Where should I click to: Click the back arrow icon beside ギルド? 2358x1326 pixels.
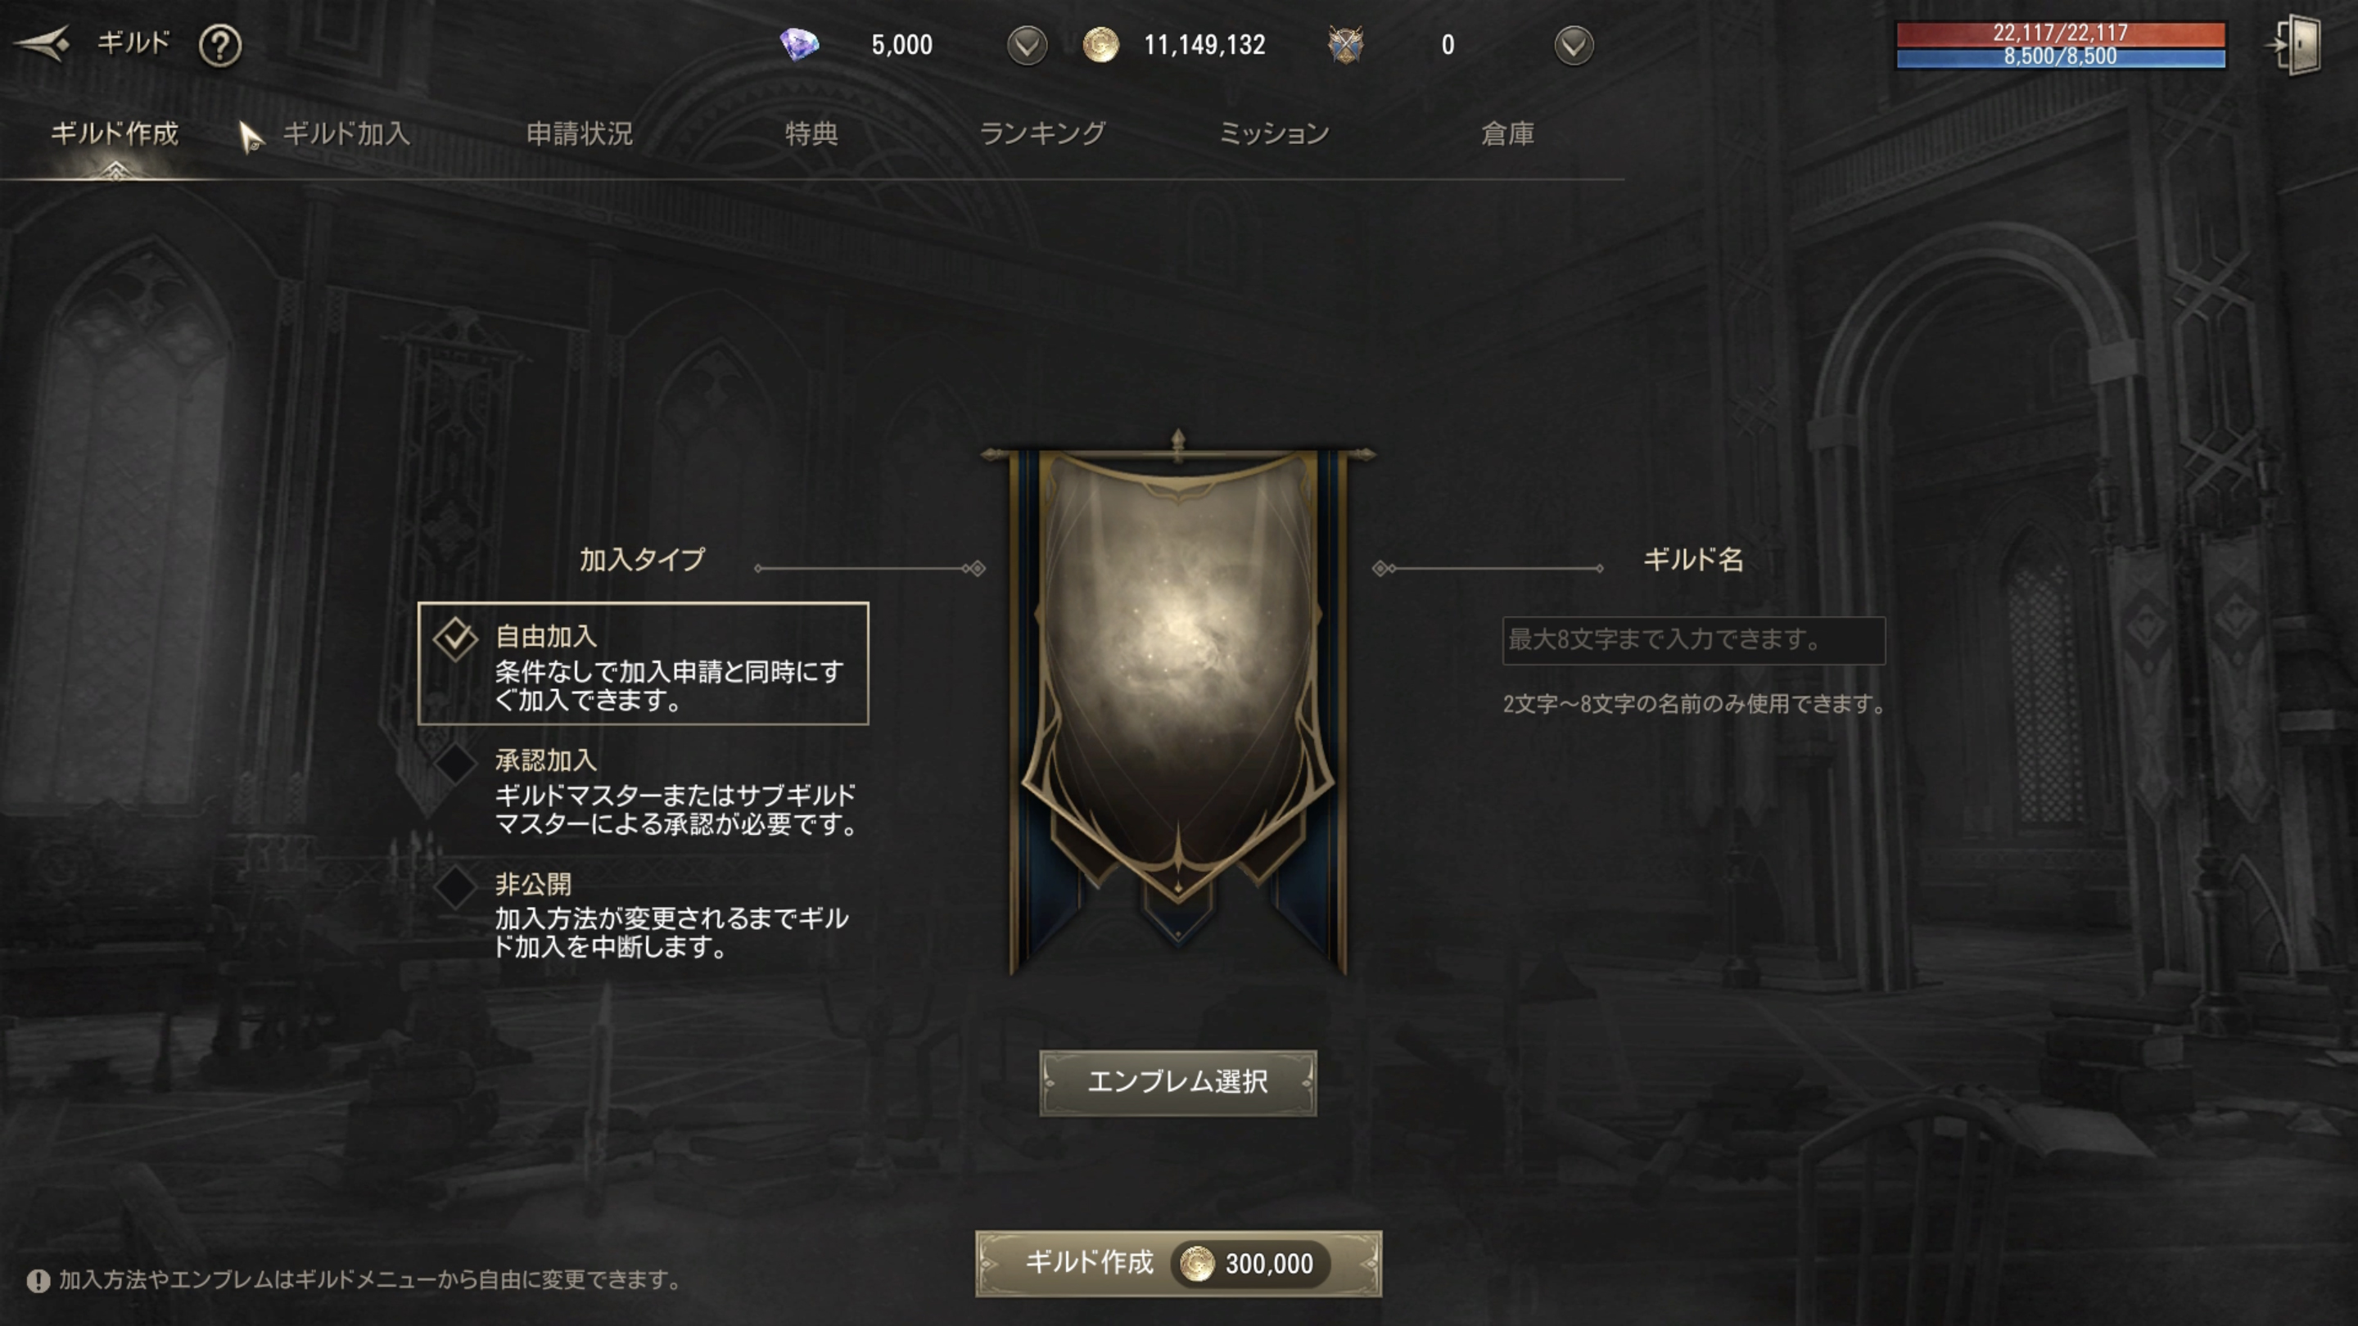42,43
